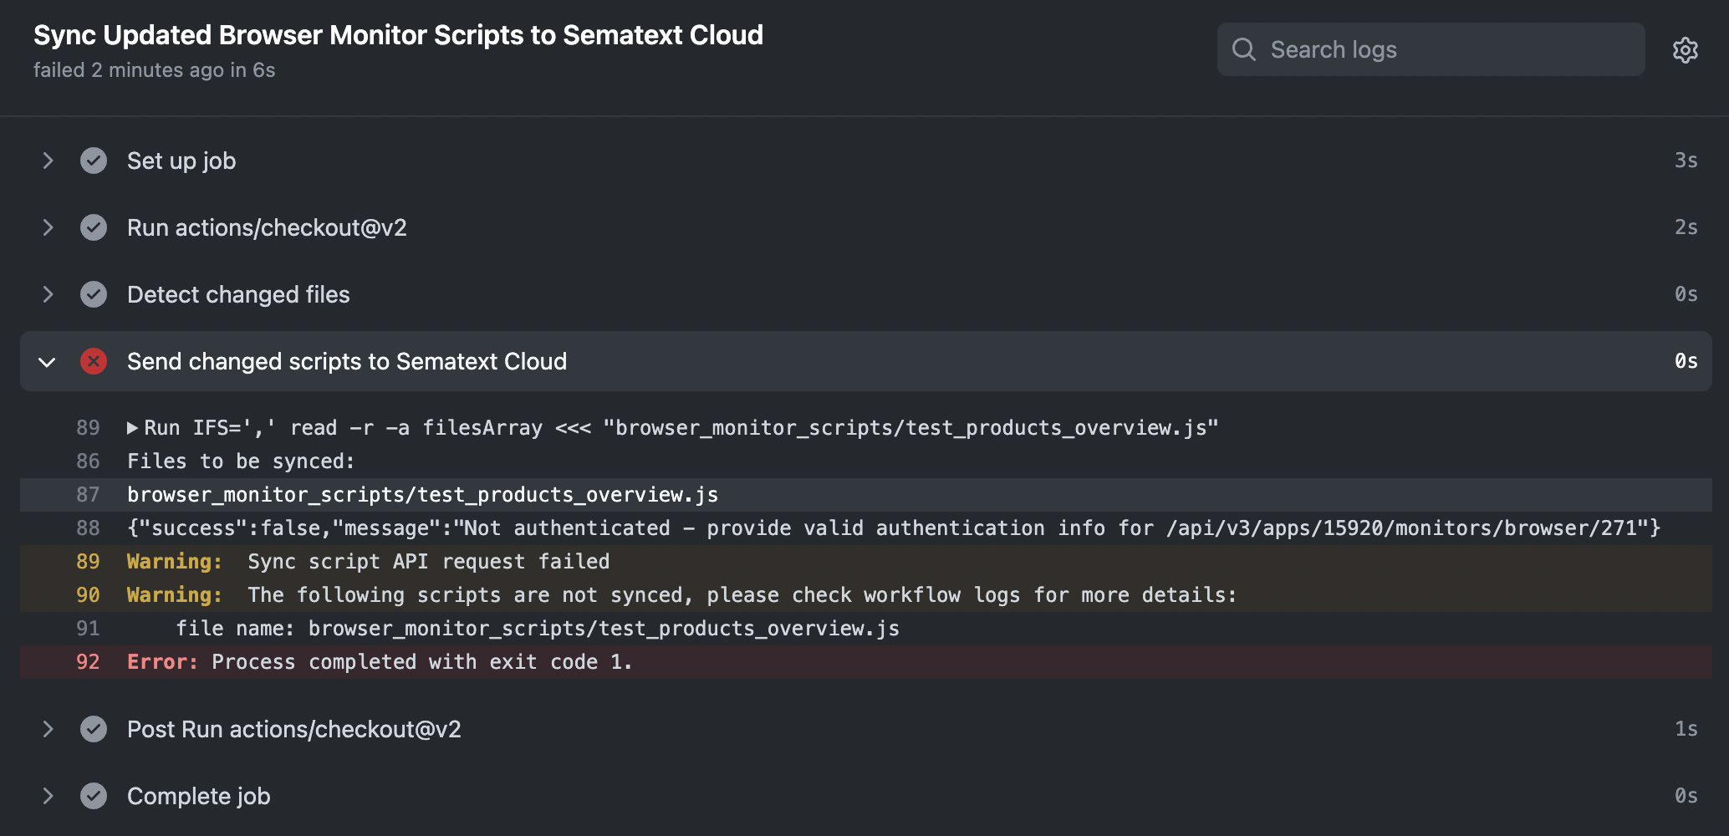
Task: Expand the Detect changed files step
Action: click(x=48, y=294)
